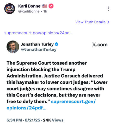This screenshot has width=116, height=130.
Task: Click Karli Bonne' profile avatar
Action: 10,9
